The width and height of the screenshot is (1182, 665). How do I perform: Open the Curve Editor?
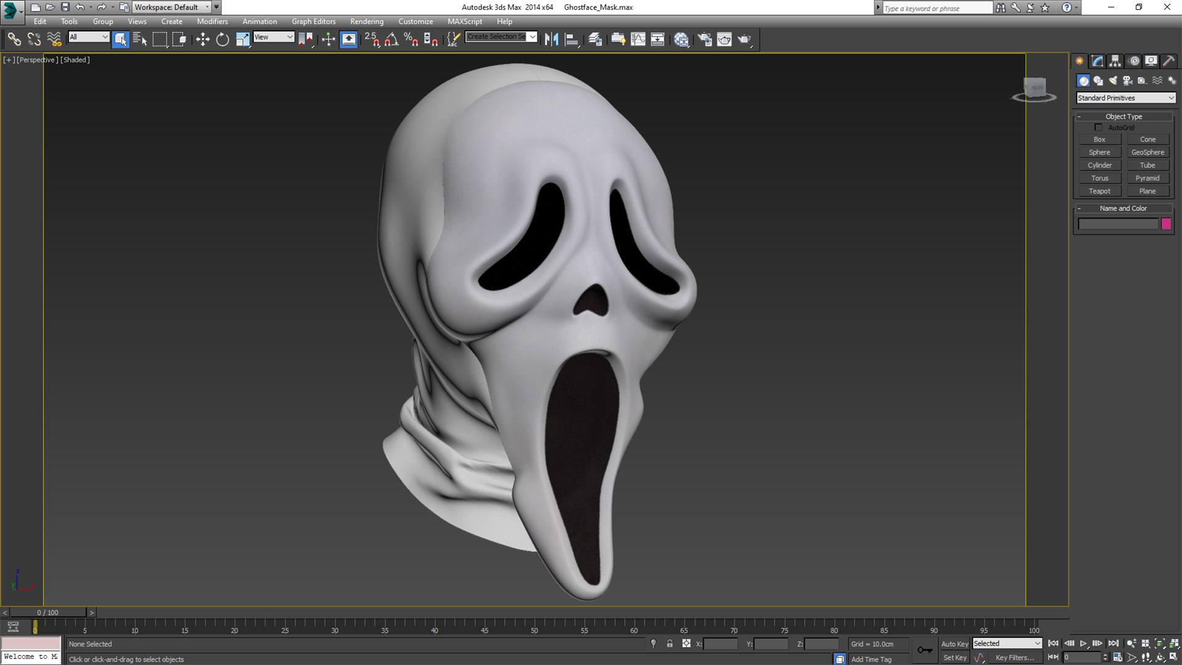[638, 39]
